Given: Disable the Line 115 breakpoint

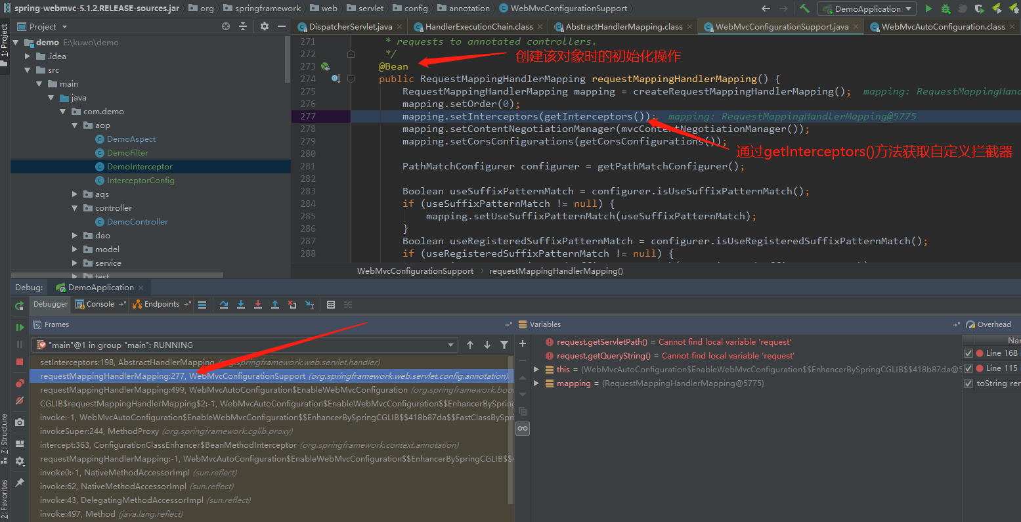Looking at the screenshot, I should (968, 368).
